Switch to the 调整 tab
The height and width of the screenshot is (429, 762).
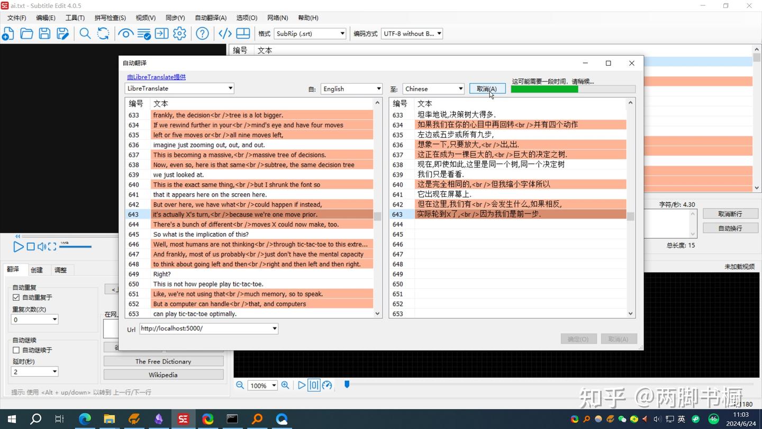(x=61, y=270)
